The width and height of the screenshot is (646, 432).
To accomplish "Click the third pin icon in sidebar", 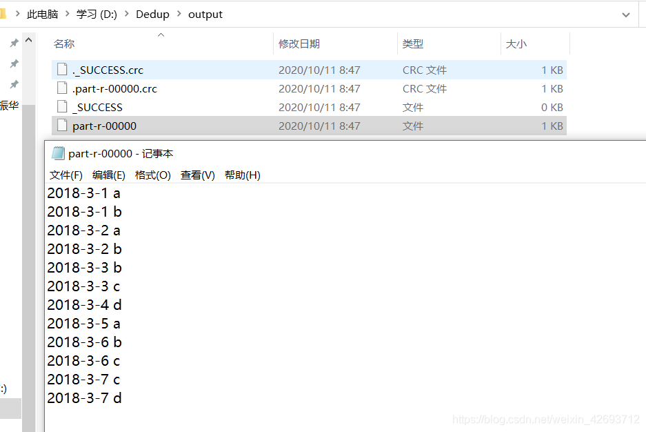I will point(14,84).
